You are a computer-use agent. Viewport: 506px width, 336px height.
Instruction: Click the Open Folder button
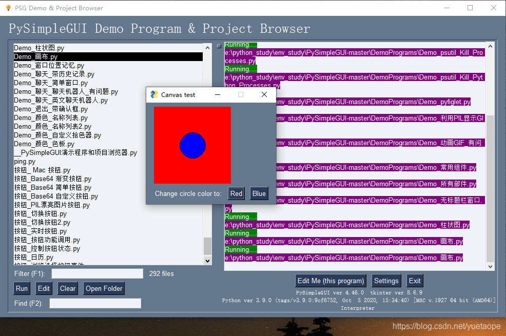[104, 288]
